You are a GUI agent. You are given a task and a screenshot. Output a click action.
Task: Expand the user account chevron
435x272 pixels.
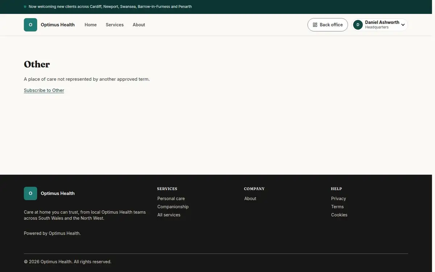coord(403,25)
